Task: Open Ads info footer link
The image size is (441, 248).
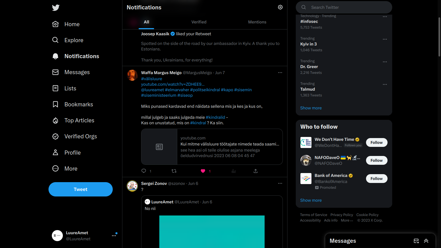Action: 331,220
